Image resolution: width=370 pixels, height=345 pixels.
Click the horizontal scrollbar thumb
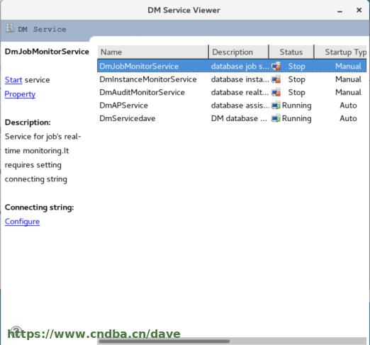[x=164, y=341]
